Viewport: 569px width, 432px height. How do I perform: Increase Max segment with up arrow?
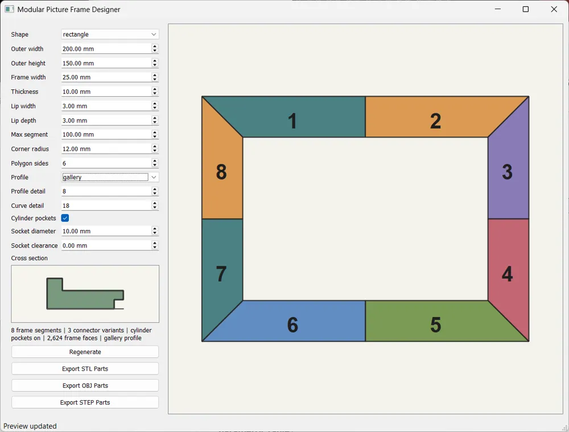click(x=155, y=132)
